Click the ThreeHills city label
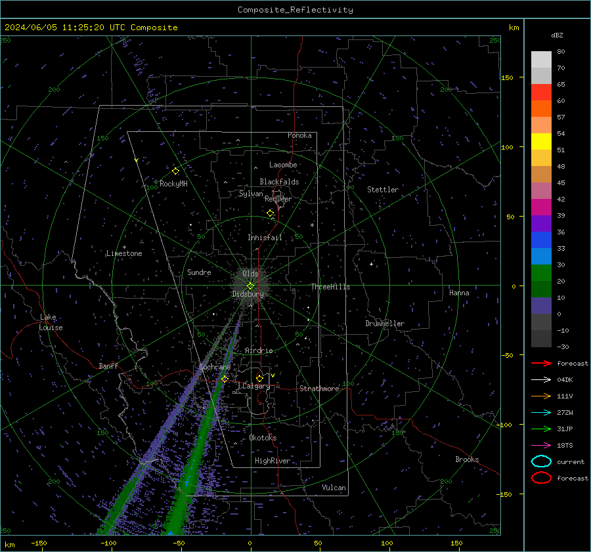The width and height of the screenshot is (591, 552). (330, 287)
